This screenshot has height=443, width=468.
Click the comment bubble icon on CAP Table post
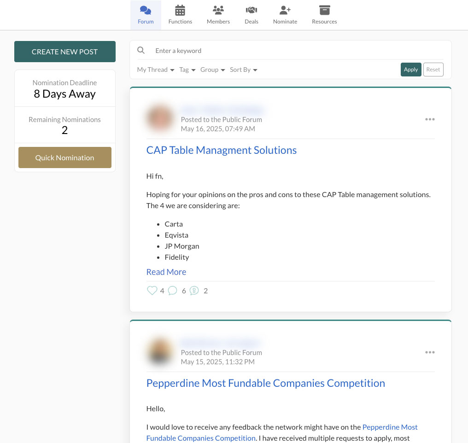173,291
